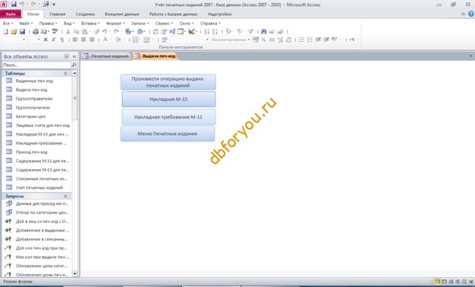Click the Find binoculars icon

pos(263,31)
